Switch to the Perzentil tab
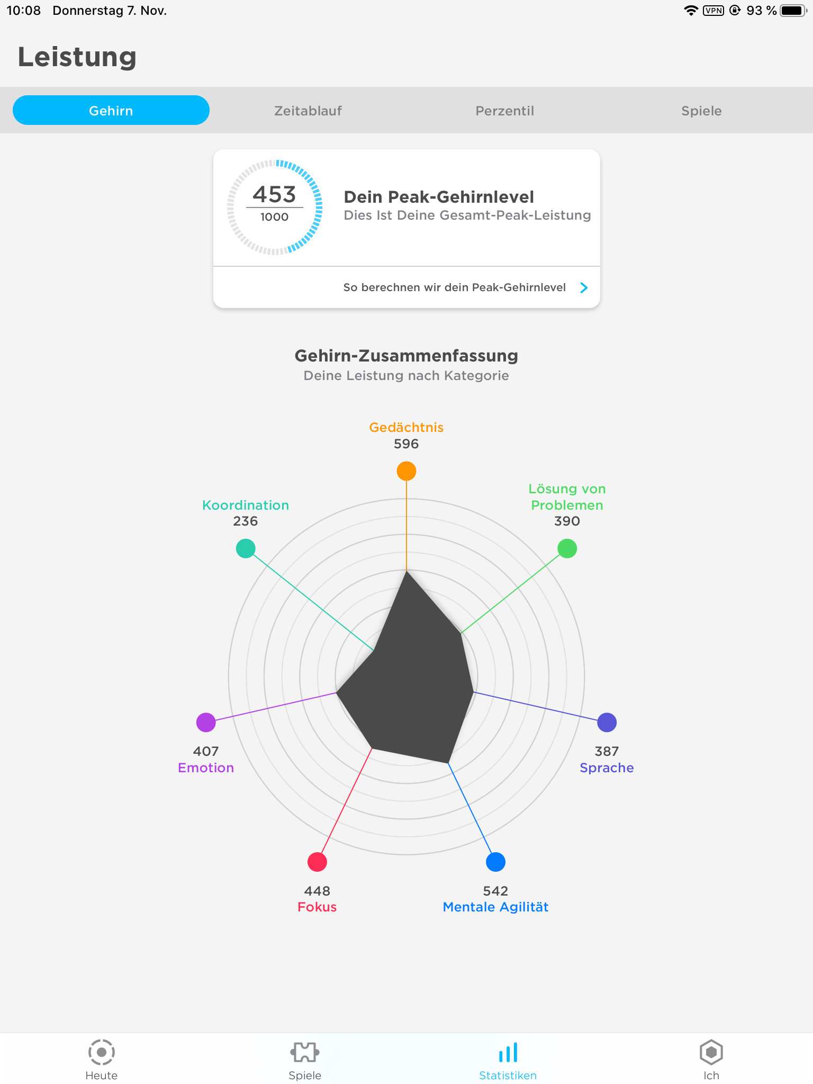813x1084 pixels. [x=504, y=111]
